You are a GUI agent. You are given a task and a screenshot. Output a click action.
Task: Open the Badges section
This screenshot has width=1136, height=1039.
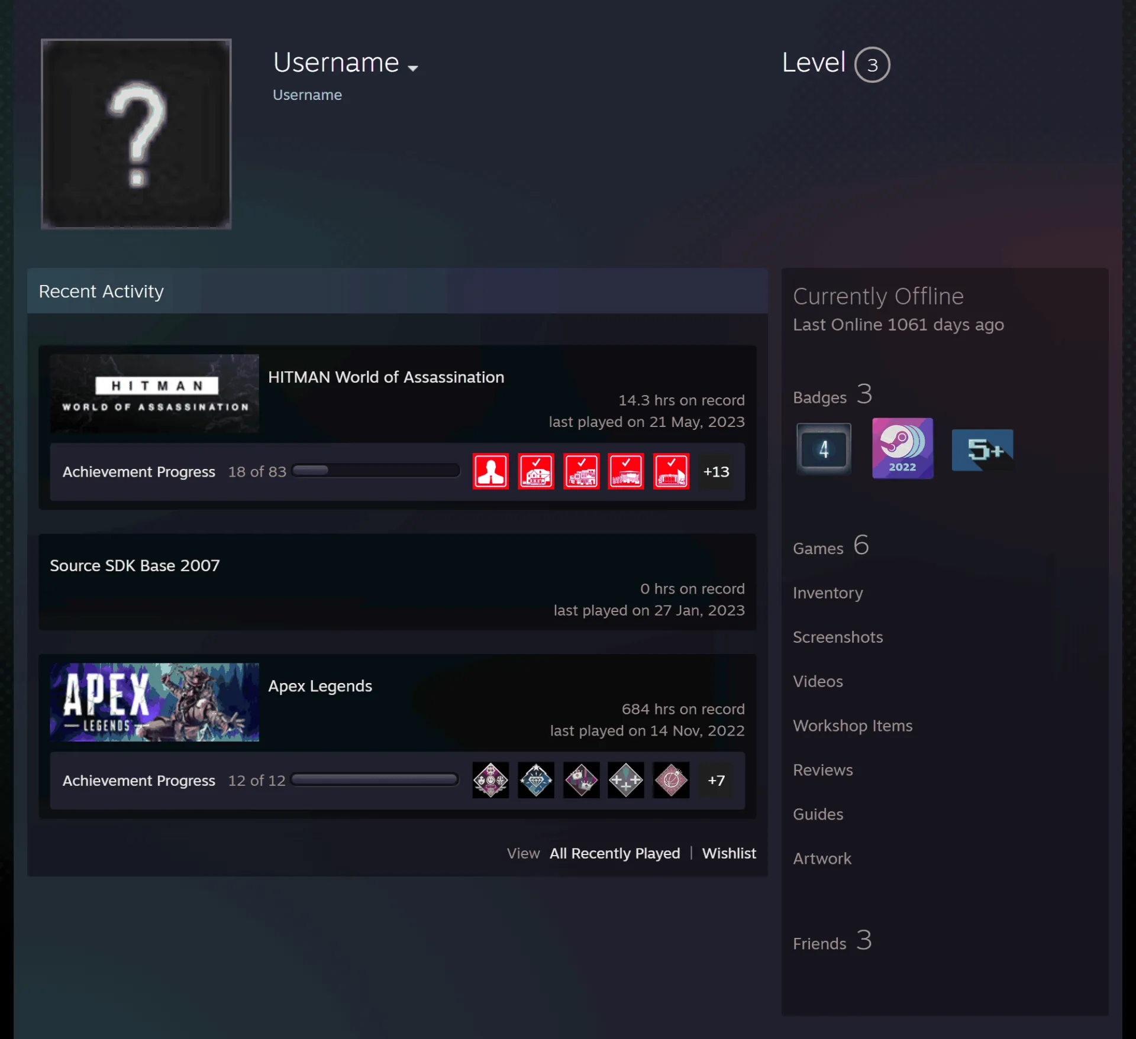832,395
